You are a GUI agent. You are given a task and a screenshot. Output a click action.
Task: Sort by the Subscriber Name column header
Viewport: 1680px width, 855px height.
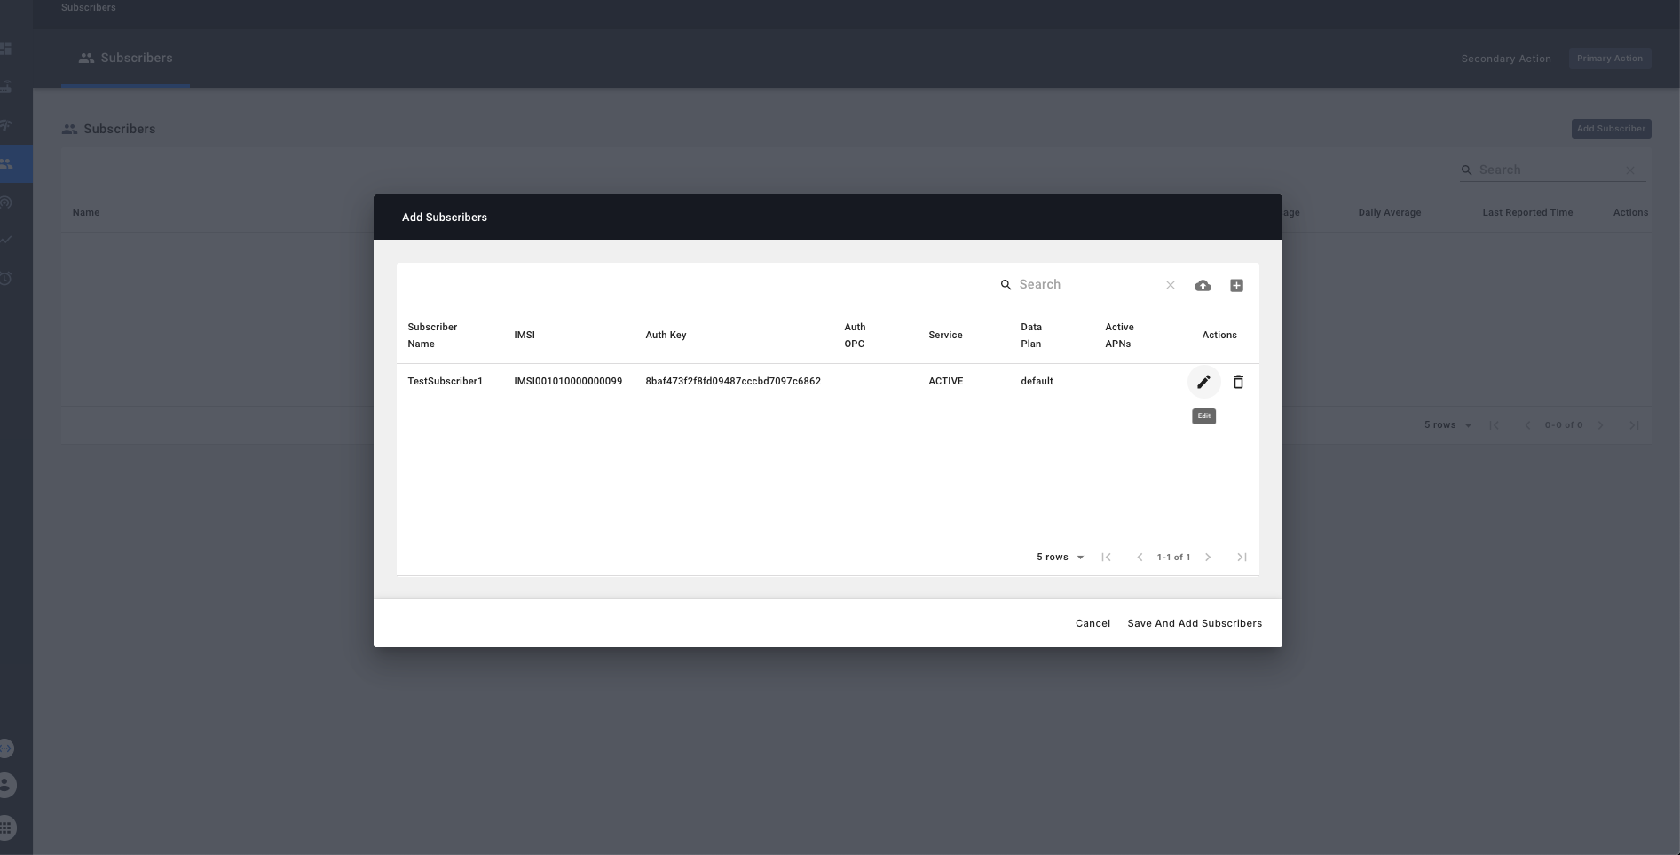point(432,336)
